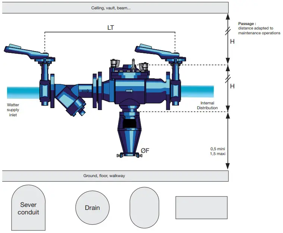Click the left inlet valve handle
This screenshot has height=233, width=283.
(x=26, y=51)
